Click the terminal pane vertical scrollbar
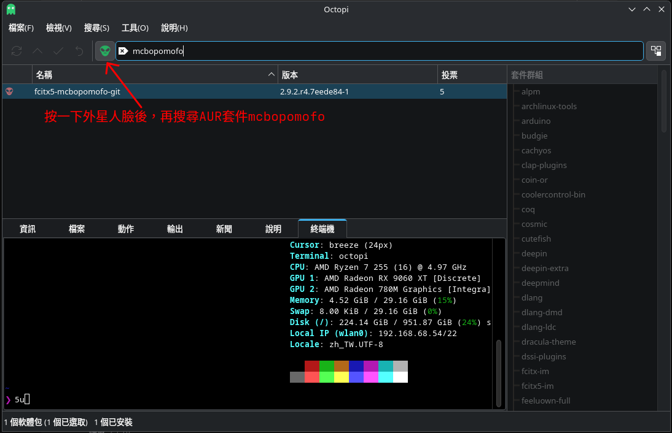Screen dimensions: 672x433 [x=498, y=373]
